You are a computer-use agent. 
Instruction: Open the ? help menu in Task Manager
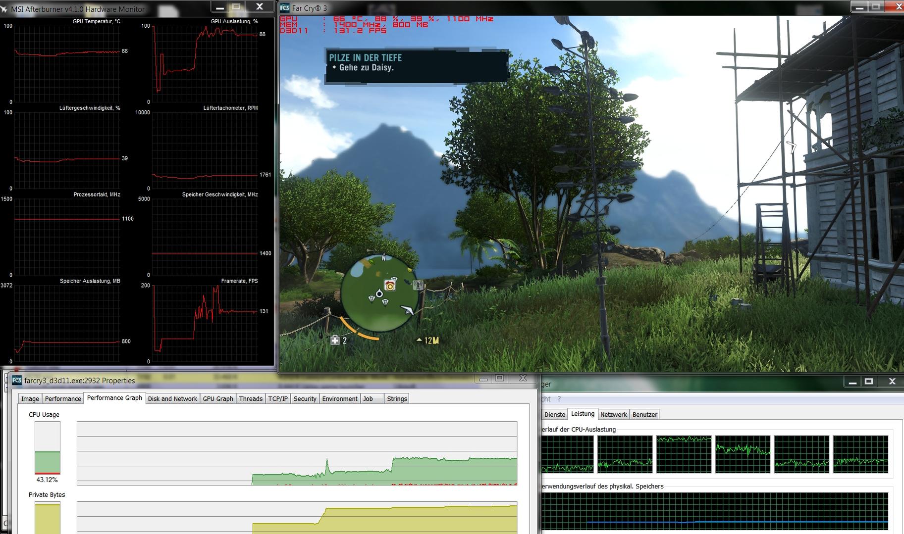click(x=559, y=399)
